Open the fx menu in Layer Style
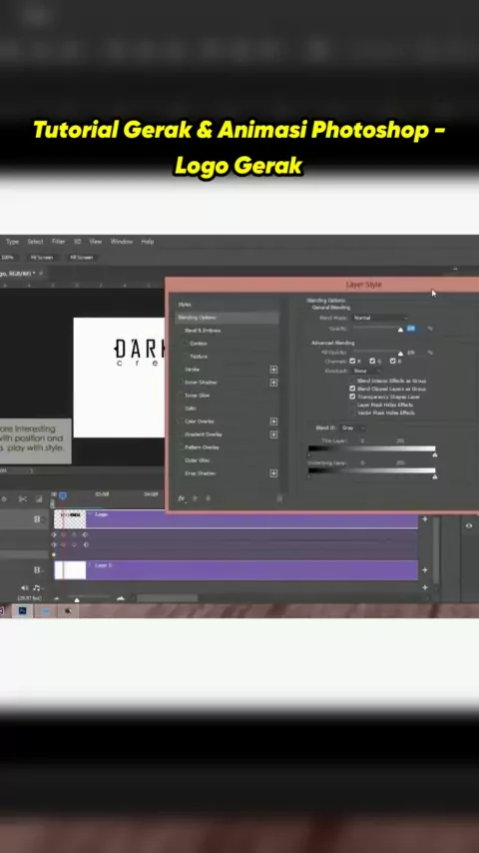The image size is (479, 853). [x=182, y=498]
